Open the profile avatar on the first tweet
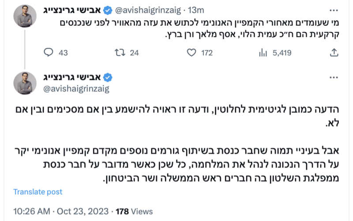 [x=25, y=16]
